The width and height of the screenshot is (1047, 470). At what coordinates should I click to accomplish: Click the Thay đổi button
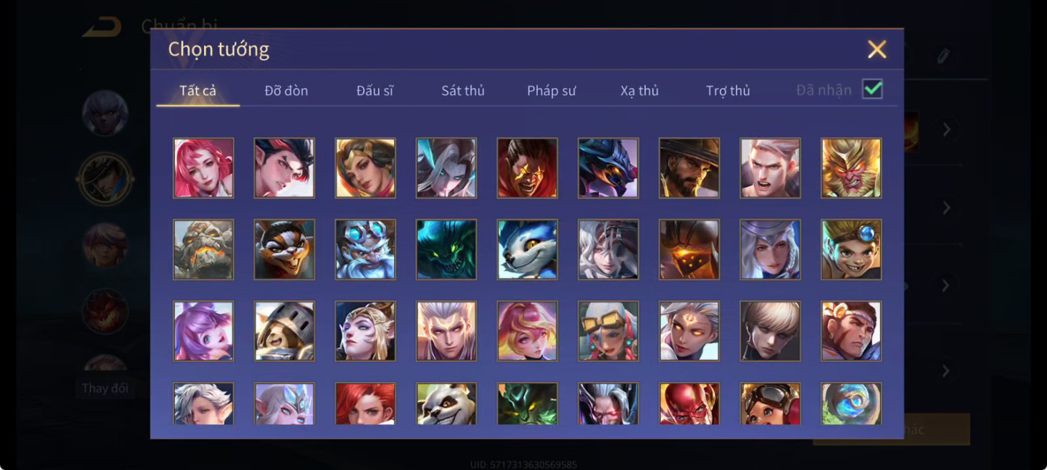[105, 388]
